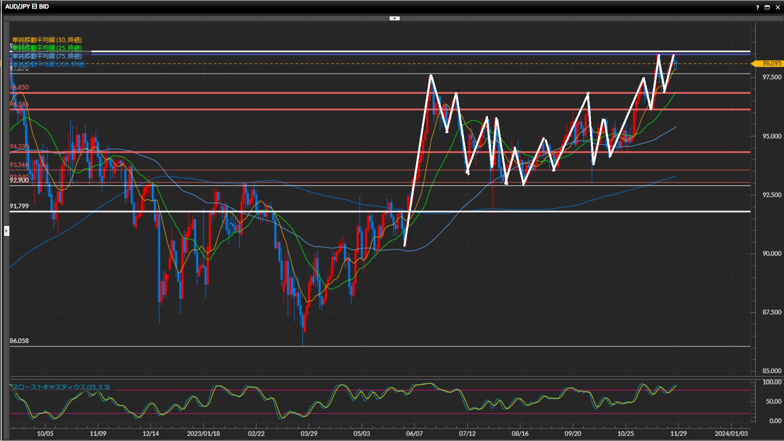Click the help question mark icon

point(757,7)
